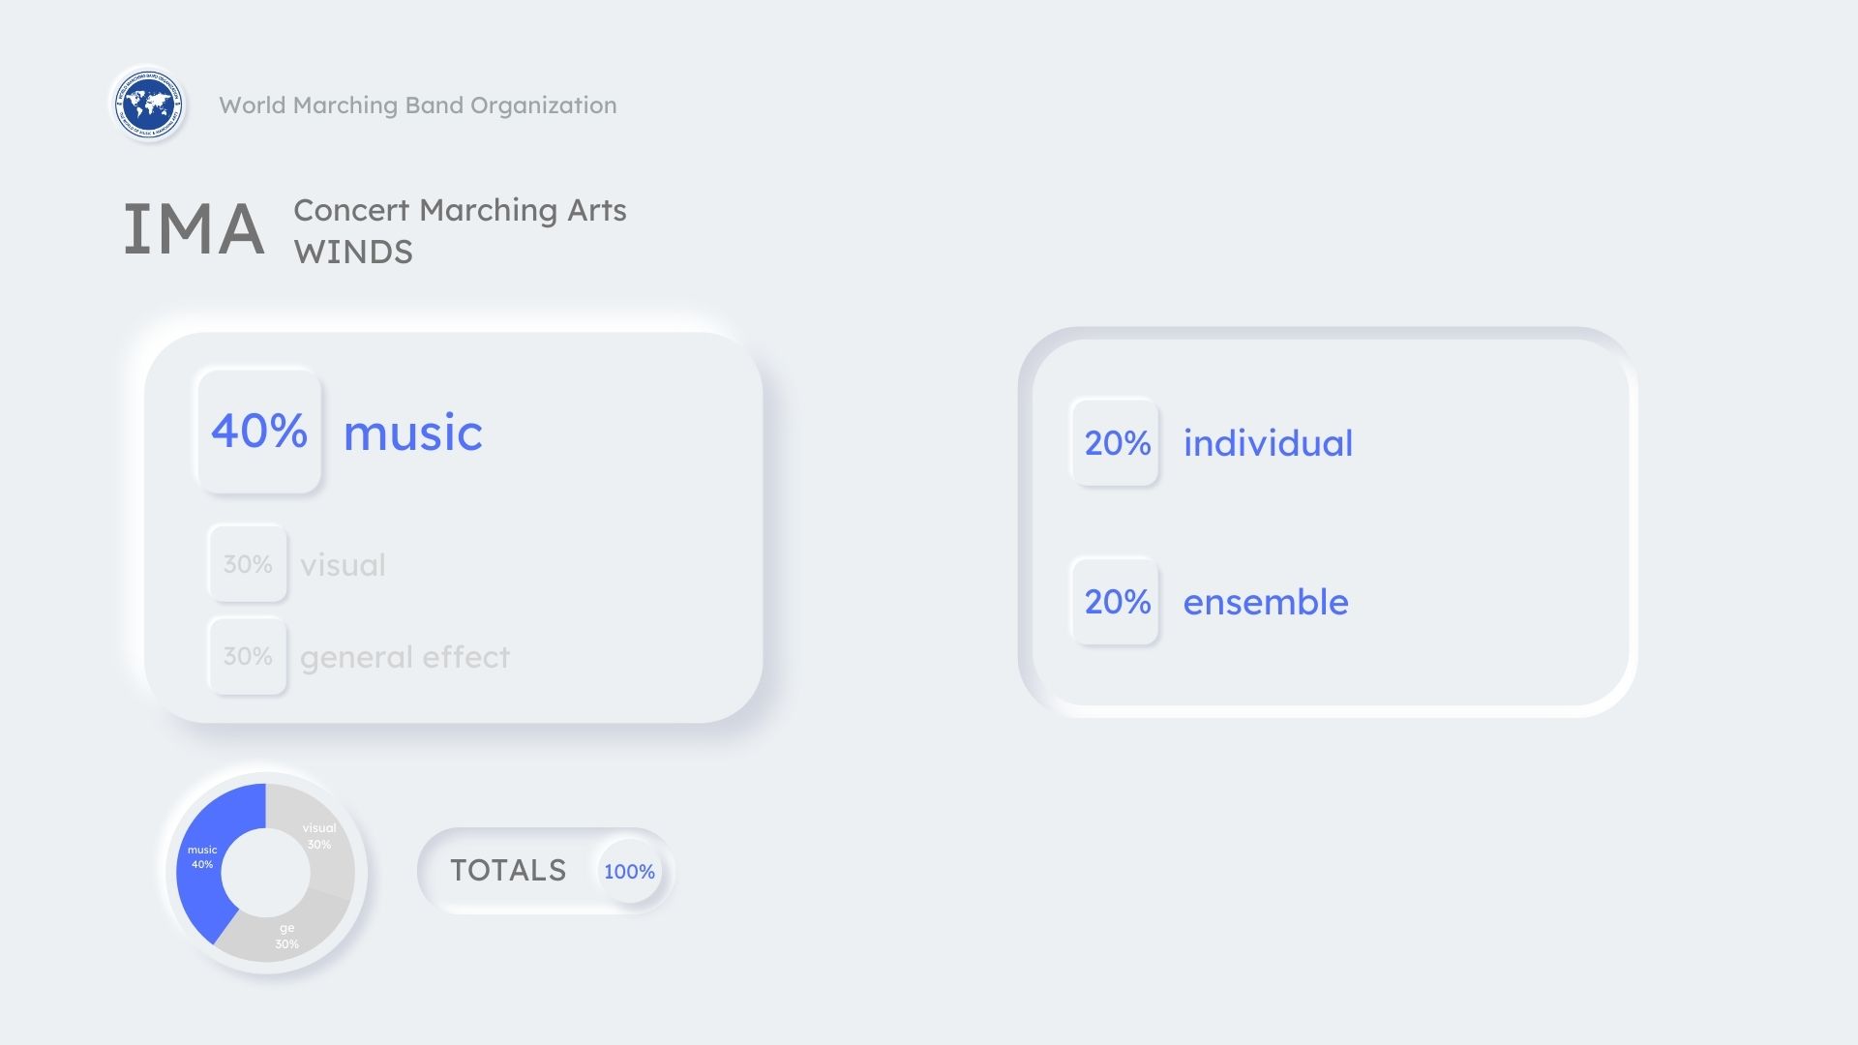Click the IMA heading text
This screenshot has width=1858, height=1045.
tap(194, 230)
